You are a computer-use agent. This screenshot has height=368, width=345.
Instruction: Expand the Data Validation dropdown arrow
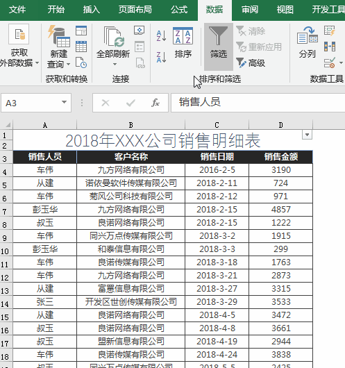(x=341, y=63)
